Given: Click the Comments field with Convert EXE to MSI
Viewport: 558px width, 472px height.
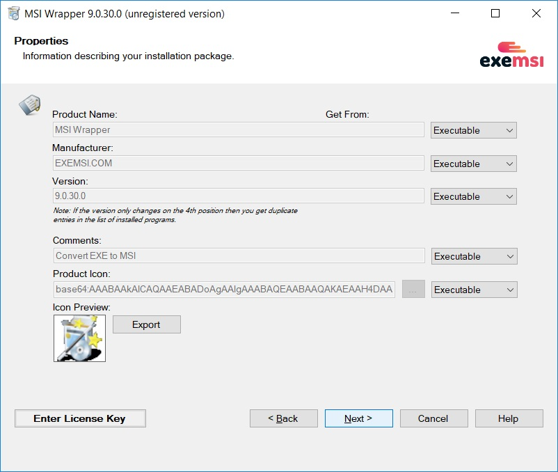Looking at the screenshot, I should (238, 255).
